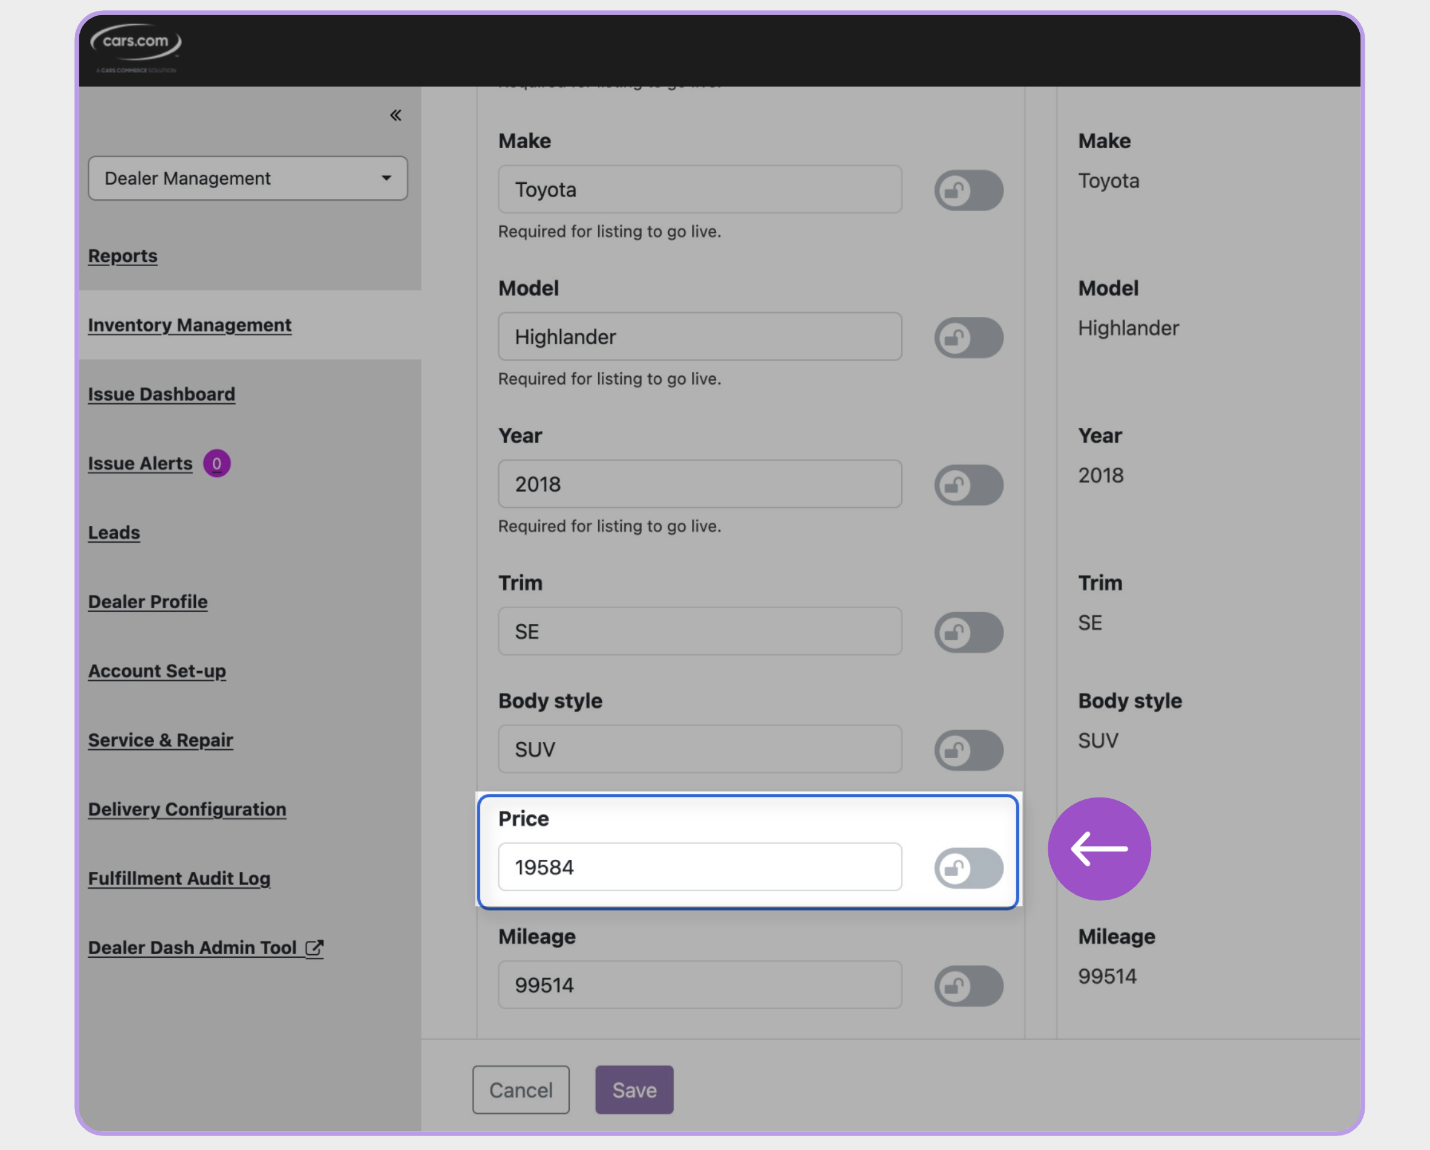Select the read-only Mileage value 99514

click(1107, 976)
